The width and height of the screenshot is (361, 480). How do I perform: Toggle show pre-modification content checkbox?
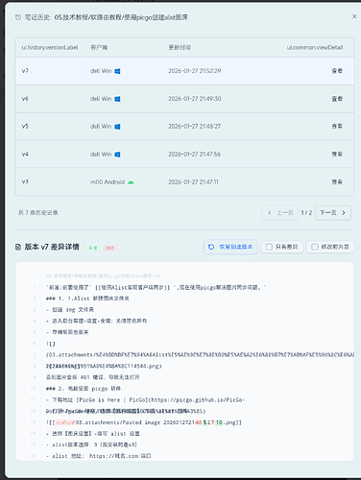pyautogui.click(x=315, y=247)
